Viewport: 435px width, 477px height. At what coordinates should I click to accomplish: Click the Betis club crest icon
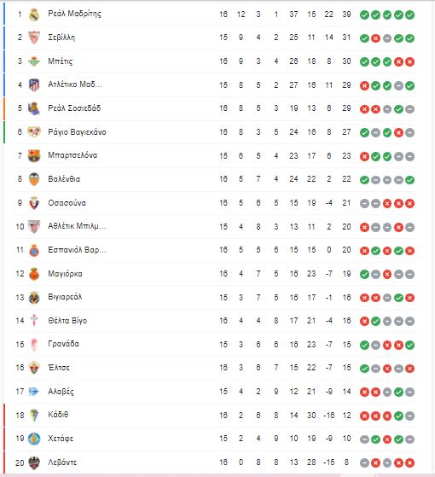pyautogui.click(x=34, y=61)
